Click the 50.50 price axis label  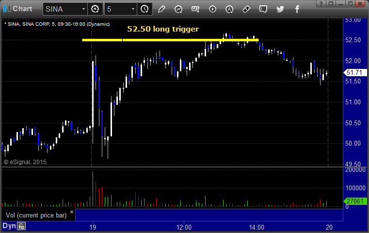353,123
